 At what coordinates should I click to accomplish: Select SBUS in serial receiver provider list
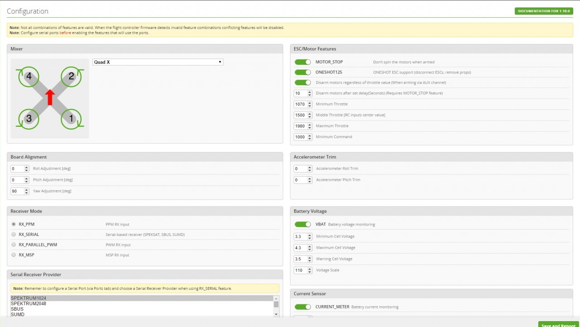coord(17,309)
